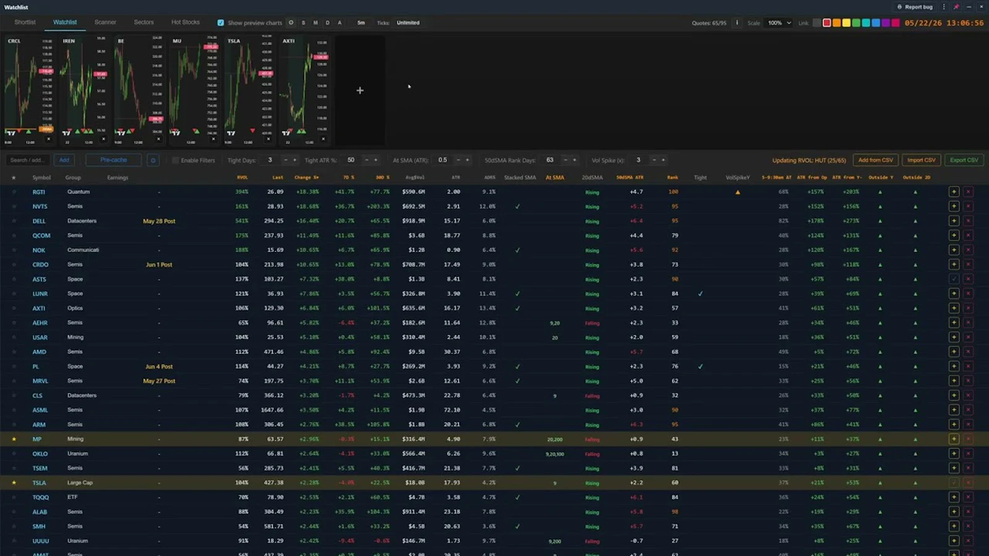
Task: Select the green link color swatch
Action: (x=856, y=23)
